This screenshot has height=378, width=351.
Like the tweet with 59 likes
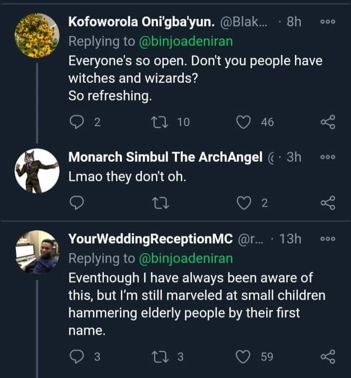point(243,357)
